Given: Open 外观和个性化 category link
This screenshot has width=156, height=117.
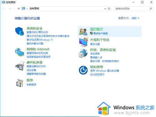Looking at the screenshot, I should [100, 40].
